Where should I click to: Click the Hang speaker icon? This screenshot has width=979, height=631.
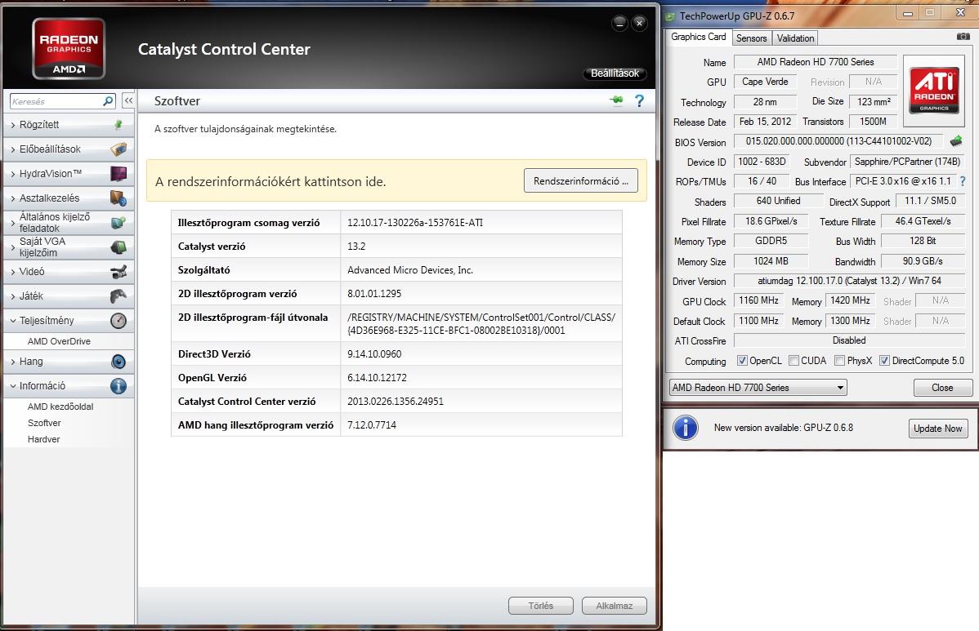pos(118,362)
